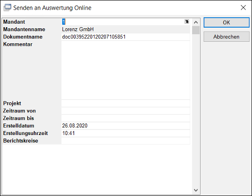Screen dimensions: 252x196
Task: Click the window icon in the title bar
Action: 8,8
